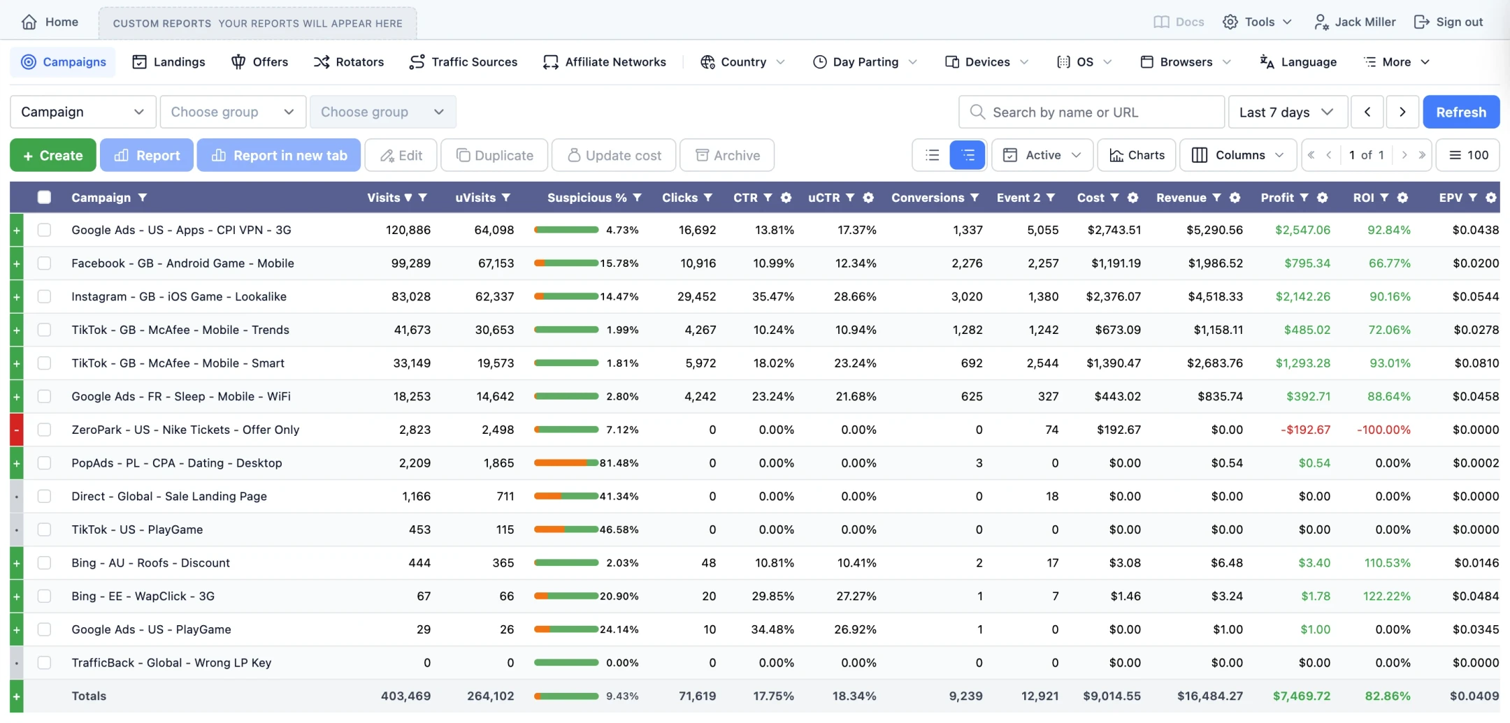This screenshot has height=723, width=1510.
Task: Check TikTok - GB - McAfee - Mobile - Trends row
Action: tap(44, 330)
